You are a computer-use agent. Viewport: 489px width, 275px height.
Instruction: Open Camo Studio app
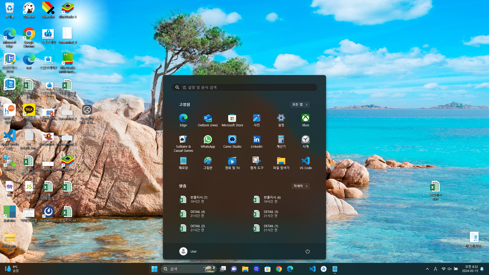(x=232, y=142)
